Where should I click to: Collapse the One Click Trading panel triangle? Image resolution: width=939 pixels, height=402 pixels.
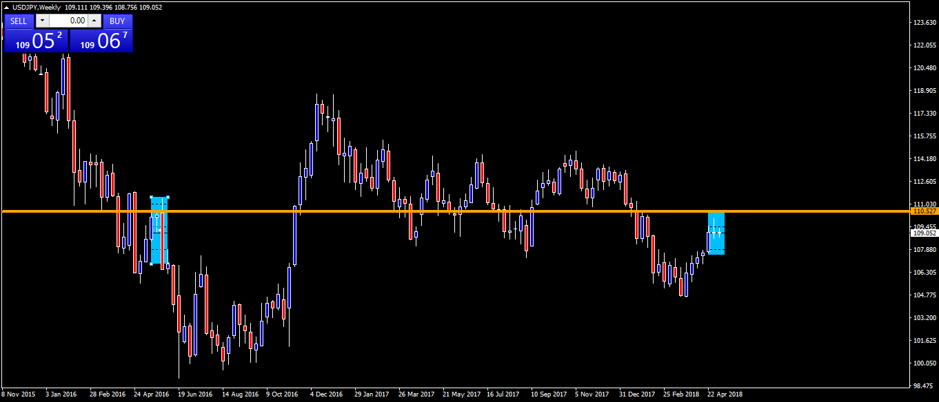pos(7,8)
